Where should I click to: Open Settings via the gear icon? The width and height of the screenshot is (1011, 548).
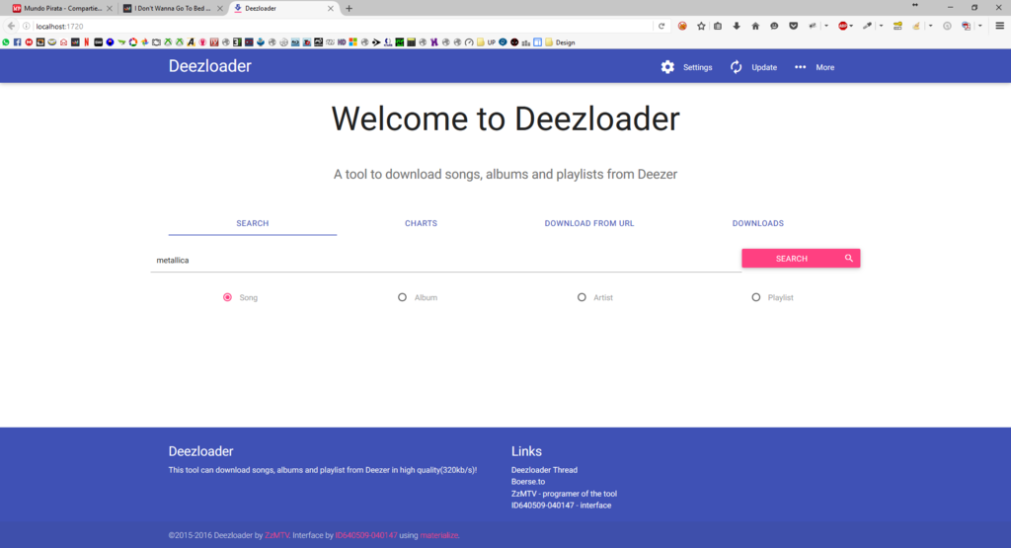(667, 67)
